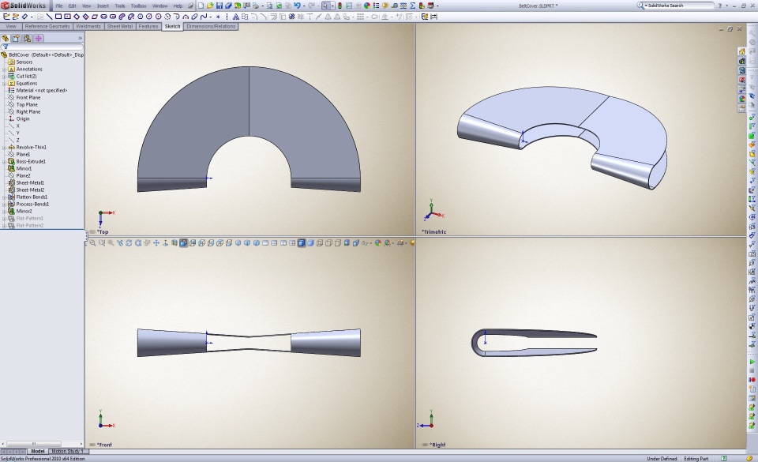Click the Open folder icon

(210, 6)
